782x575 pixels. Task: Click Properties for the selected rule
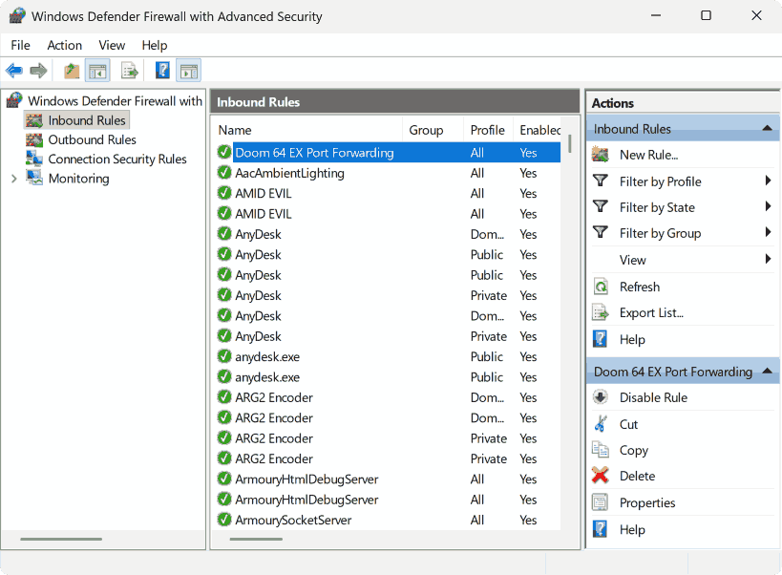648,501
